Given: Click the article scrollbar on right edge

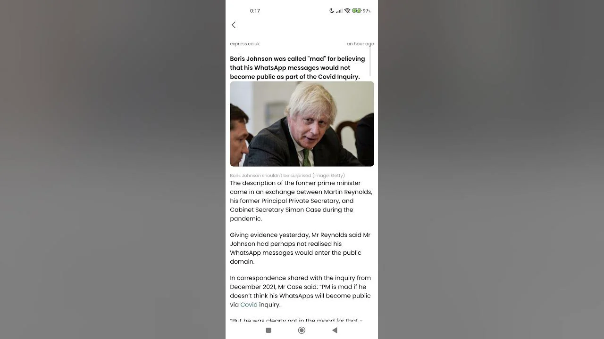Looking at the screenshot, I should point(370,61).
